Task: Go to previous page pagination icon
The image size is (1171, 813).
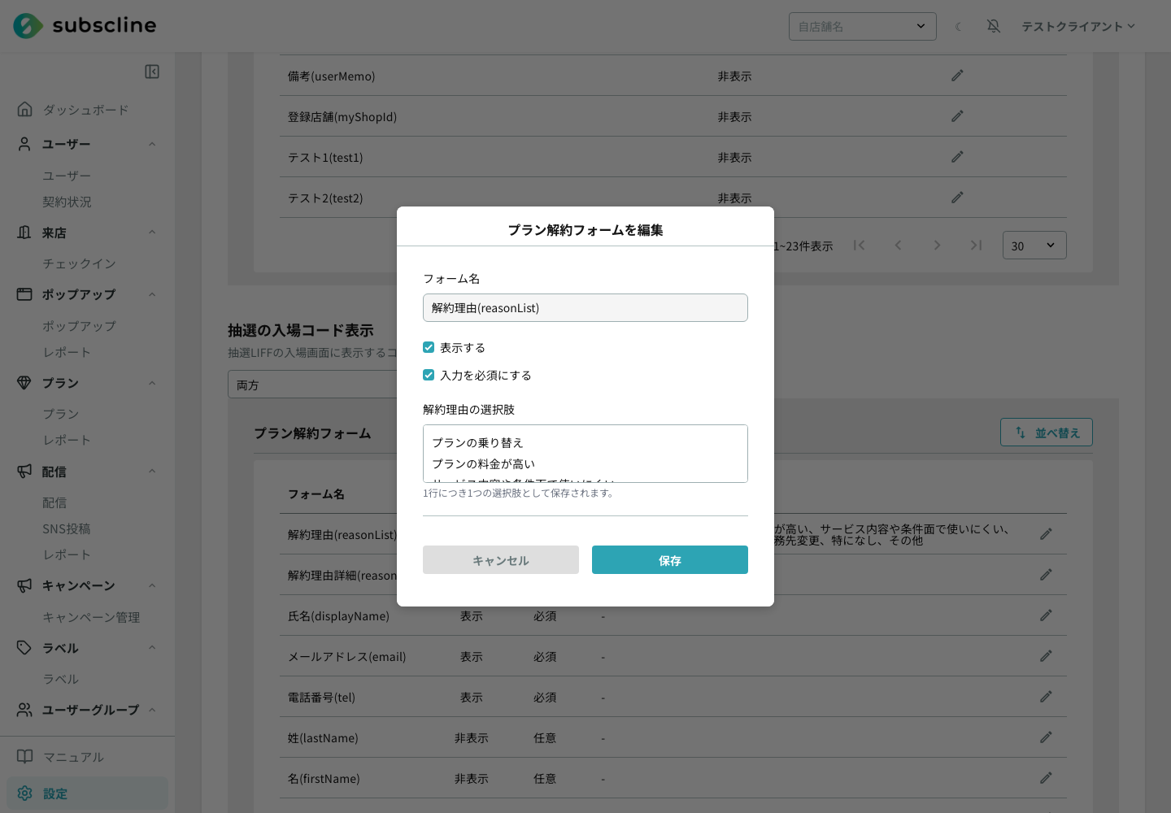Action: click(898, 246)
